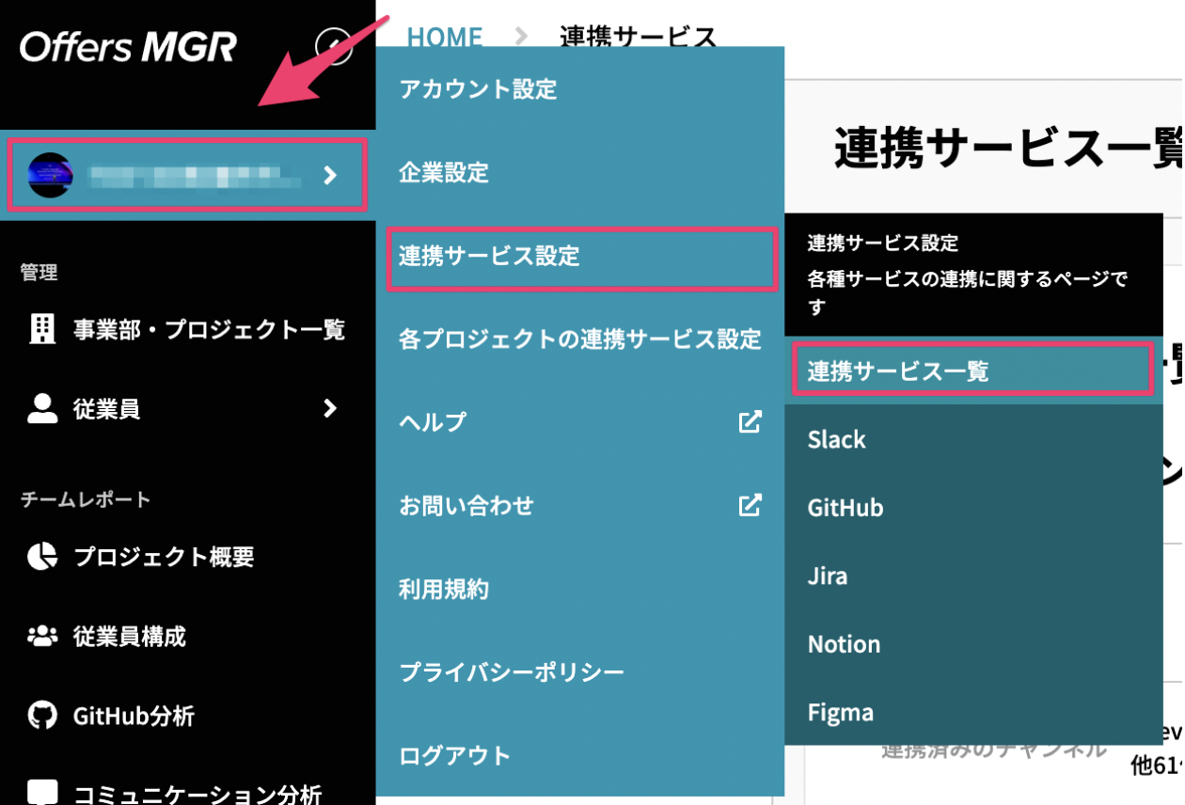Viewport: 1185px width, 805px height.
Task: Click the external link icon beside お問い合わせ
Action: pos(750,505)
